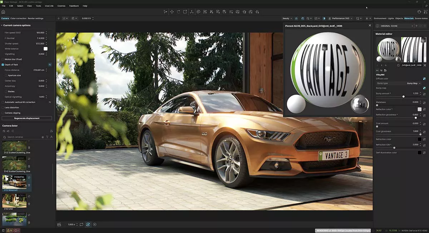Open the Cosmos menu
The image size is (429, 233).
click(61, 6)
